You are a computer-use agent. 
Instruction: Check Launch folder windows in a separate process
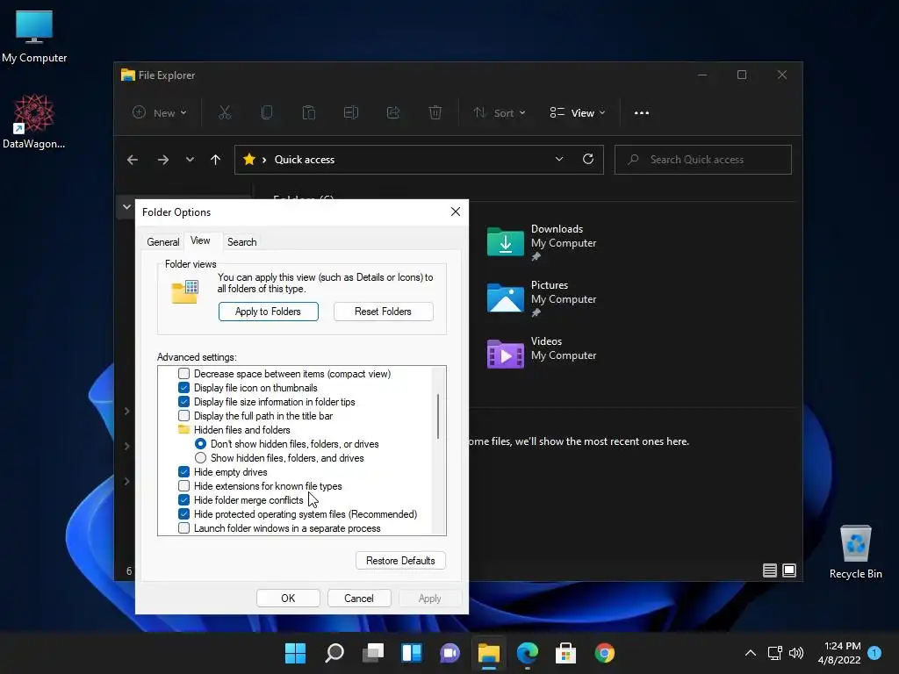click(184, 528)
